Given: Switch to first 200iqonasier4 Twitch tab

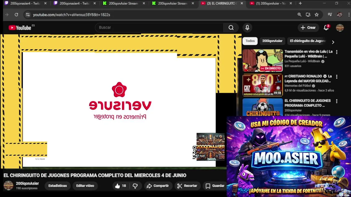Looking at the screenshot, I should coord(25,4).
